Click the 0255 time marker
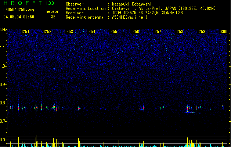The image size is (231, 147). click(x=113, y=32)
